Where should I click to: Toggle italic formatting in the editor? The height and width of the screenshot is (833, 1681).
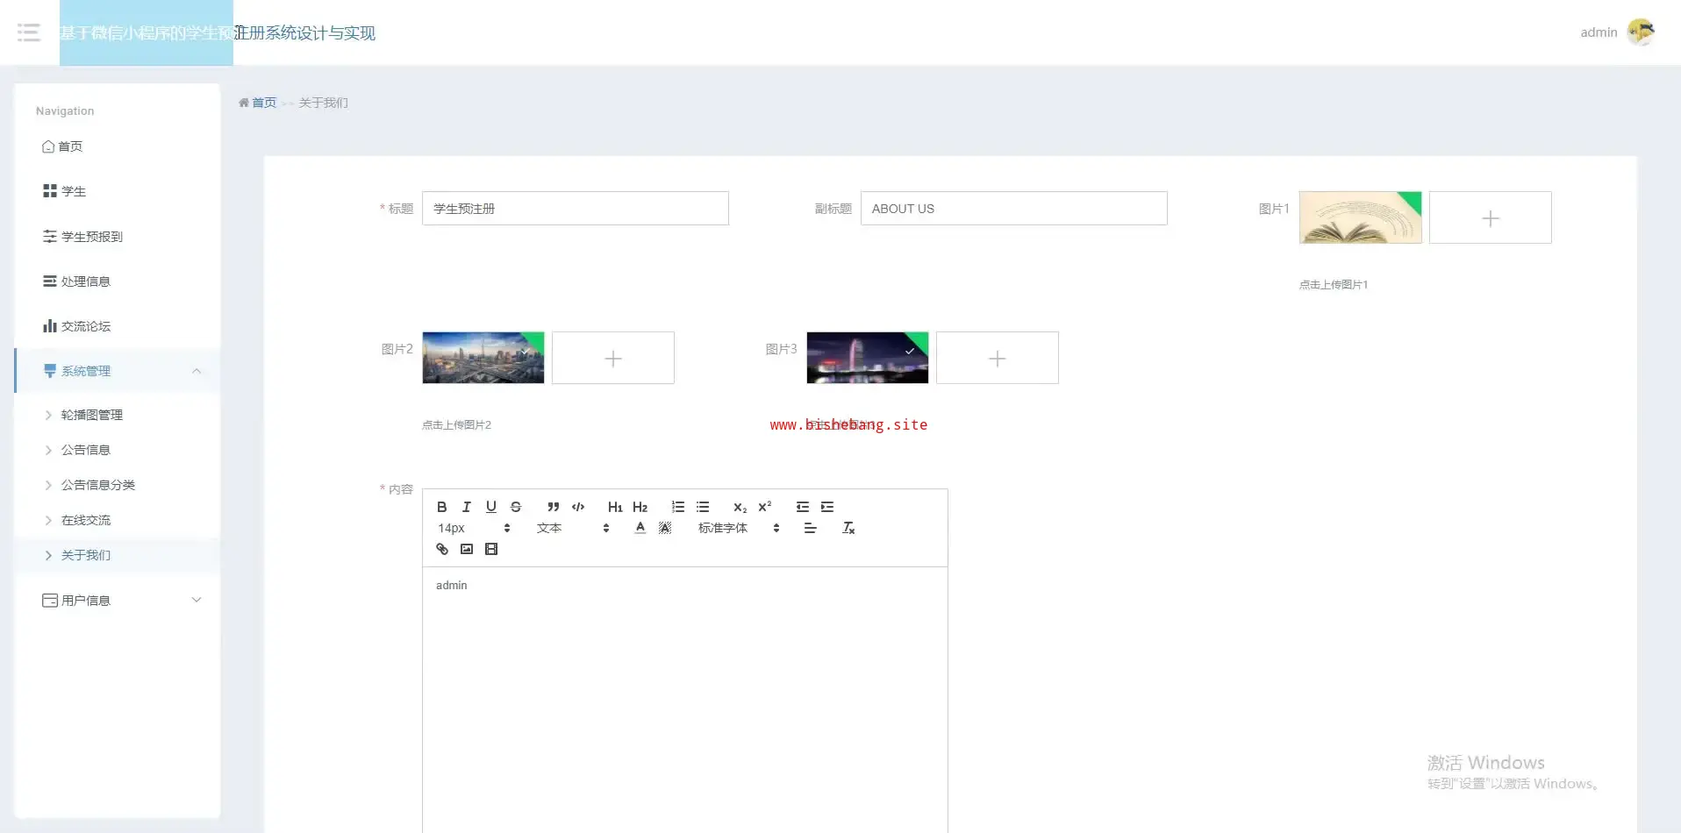(467, 507)
